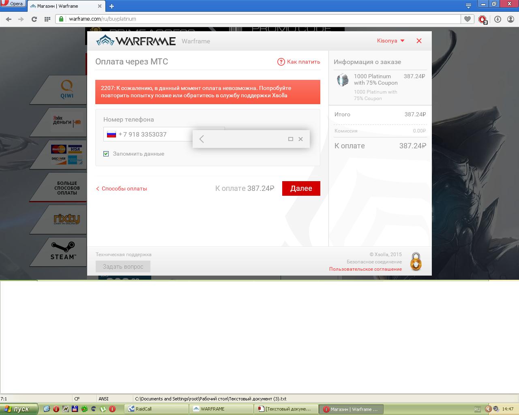The width and height of the screenshot is (519, 415).
Task: Switch to RaidCall in the taskbar
Action: [157, 409]
